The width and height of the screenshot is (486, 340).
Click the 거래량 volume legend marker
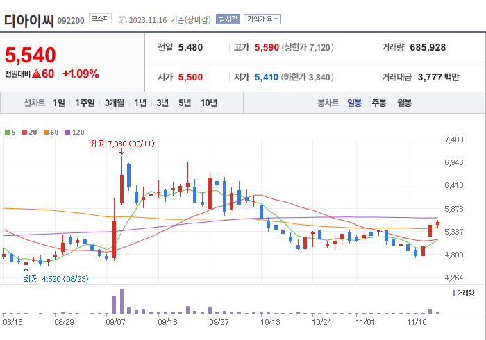pyautogui.click(x=454, y=293)
